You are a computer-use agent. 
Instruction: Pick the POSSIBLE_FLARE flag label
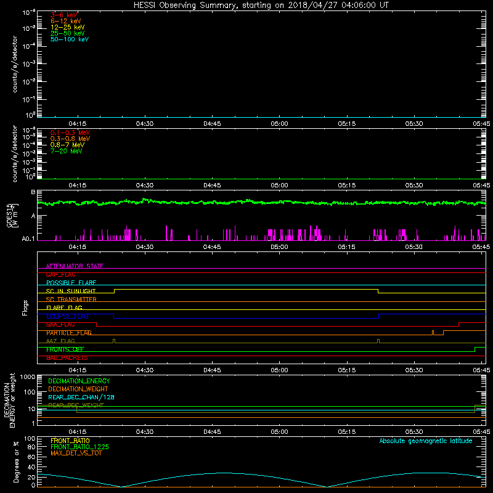click(71, 283)
